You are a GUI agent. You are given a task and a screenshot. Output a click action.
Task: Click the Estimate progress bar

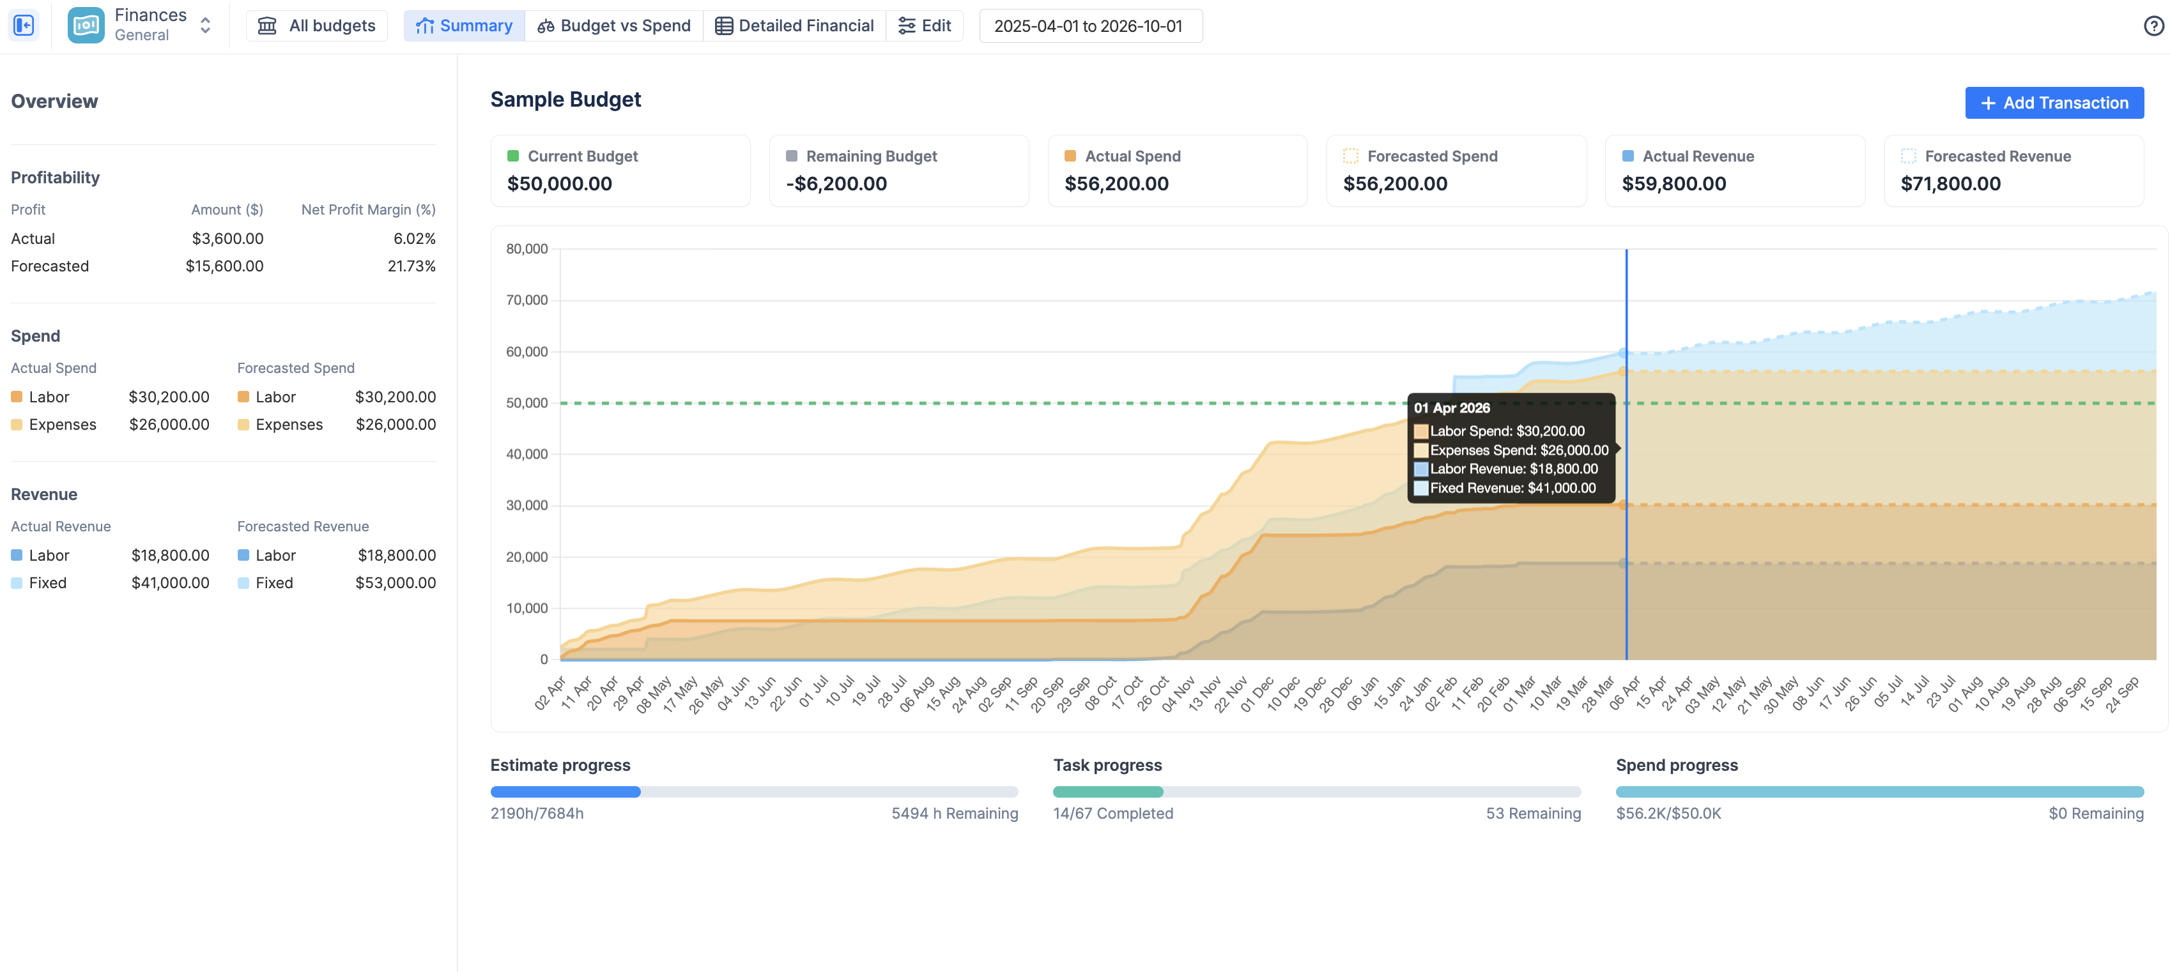pos(753,792)
